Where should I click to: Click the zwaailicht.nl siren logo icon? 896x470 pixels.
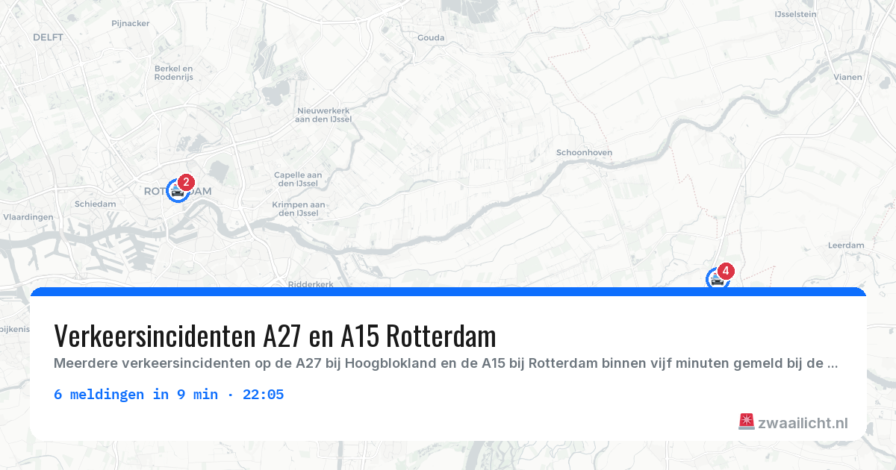[746, 422]
